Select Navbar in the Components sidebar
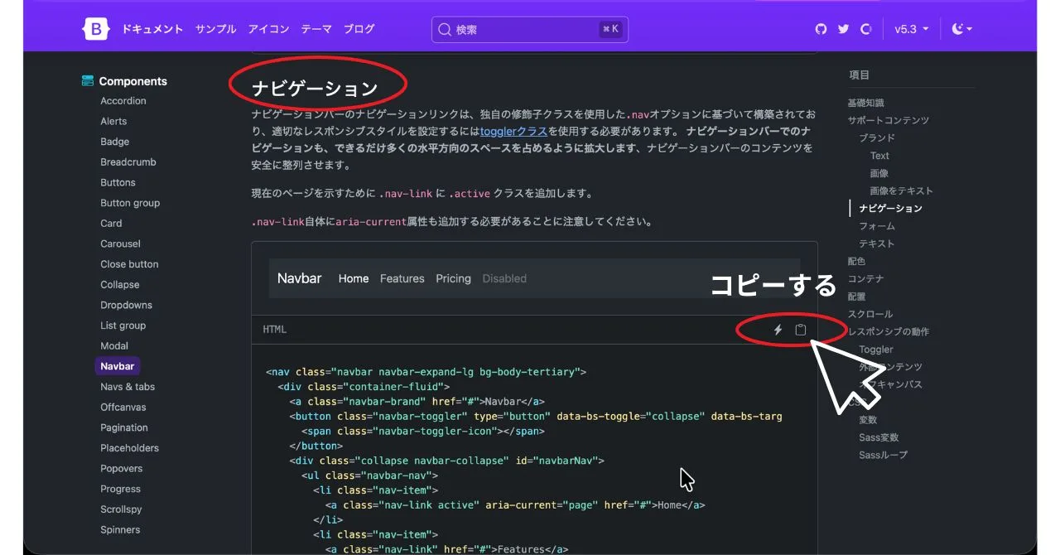This screenshot has height=555, width=1060. tap(117, 365)
